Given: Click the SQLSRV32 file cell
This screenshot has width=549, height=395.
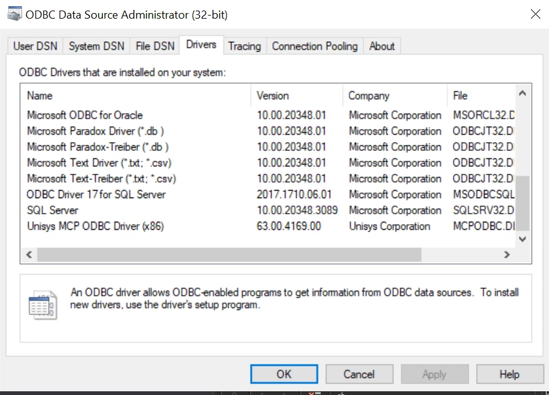Looking at the screenshot, I should coord(483,211).
